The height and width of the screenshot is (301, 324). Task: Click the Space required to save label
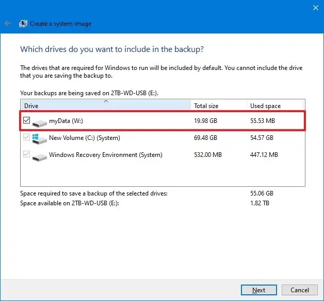(94, 193)
